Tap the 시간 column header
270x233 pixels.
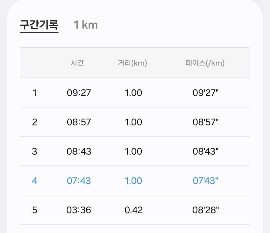tap(77, 63)
